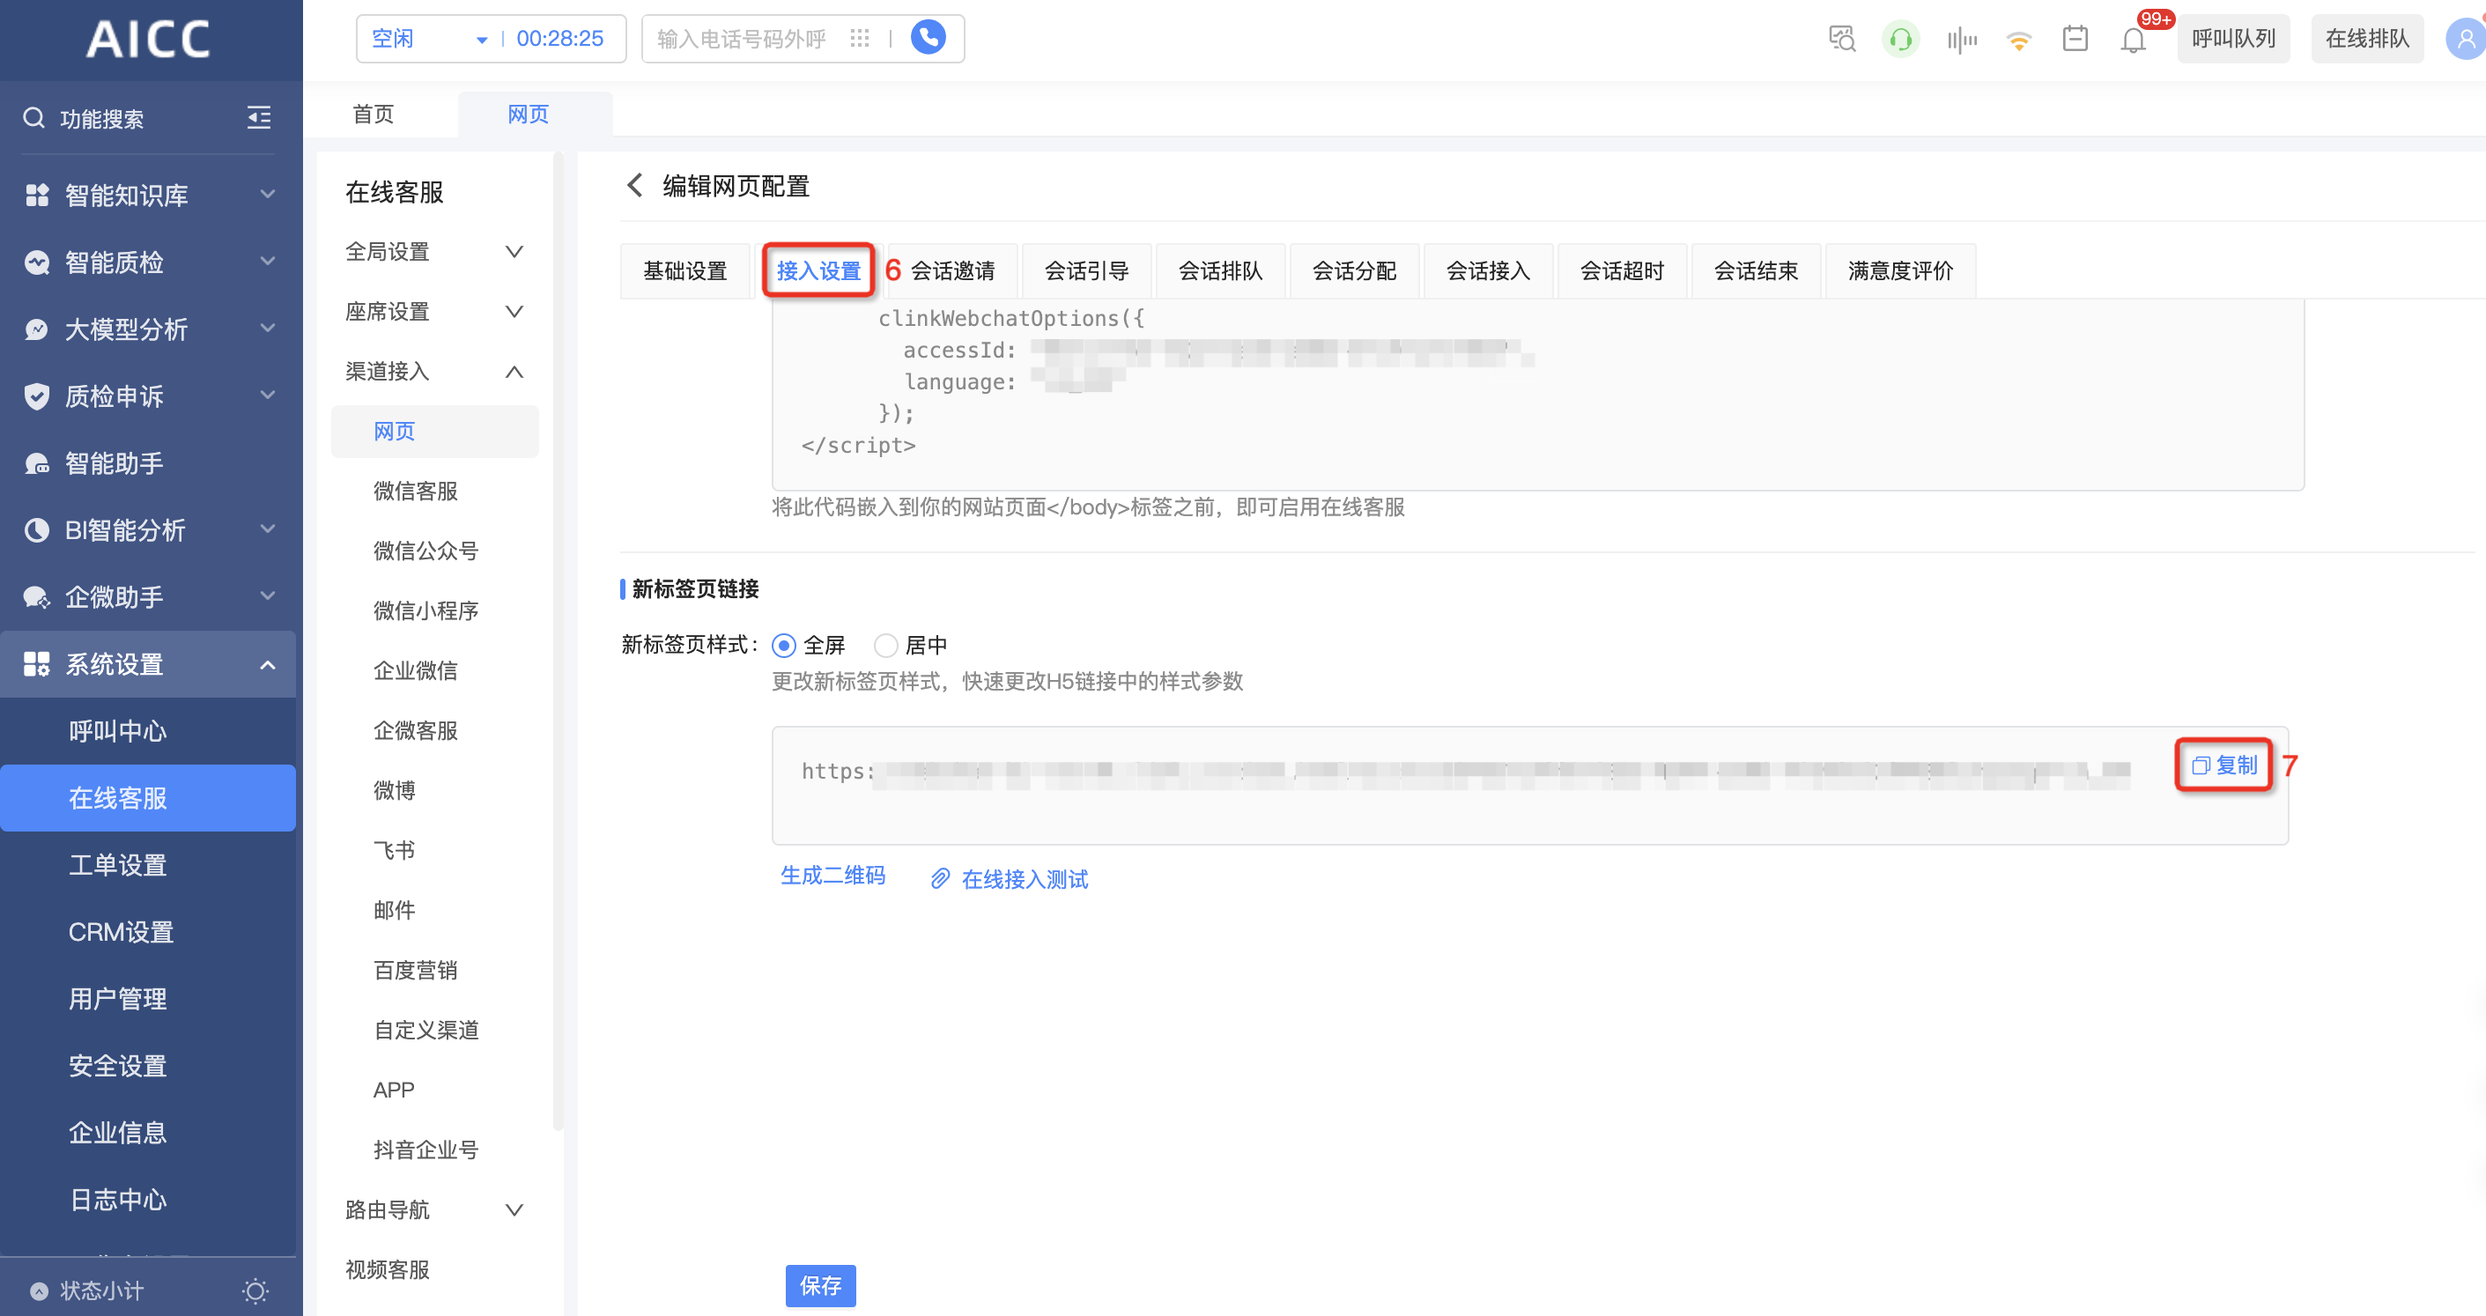The image size is (2486, 1316).
Task: Open the dial pad grid icon
Action: coord(859,38)
